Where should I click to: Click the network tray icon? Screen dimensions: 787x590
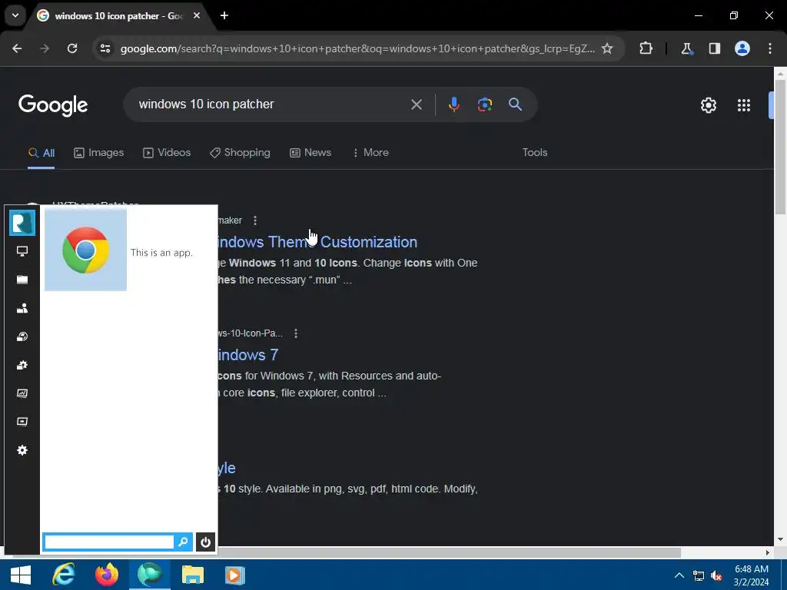point(698,575)
